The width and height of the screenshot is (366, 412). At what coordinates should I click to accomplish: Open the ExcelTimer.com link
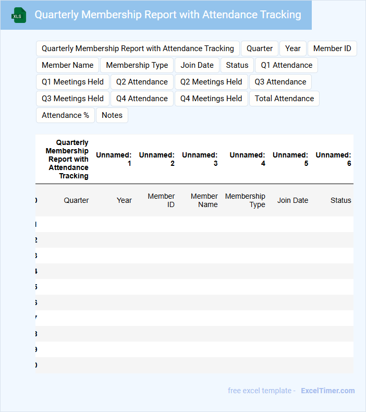(328, 391)
